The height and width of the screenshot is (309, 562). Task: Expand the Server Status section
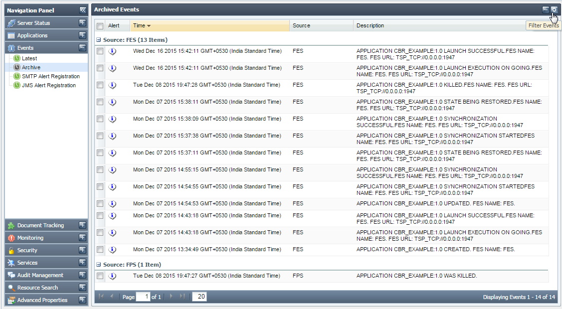pos(82,23)
